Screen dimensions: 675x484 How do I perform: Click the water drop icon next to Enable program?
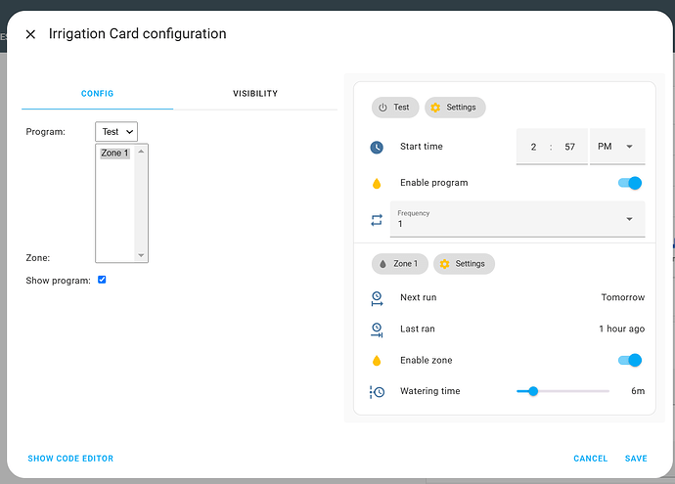pyautogui.click(x=377, y=184)
